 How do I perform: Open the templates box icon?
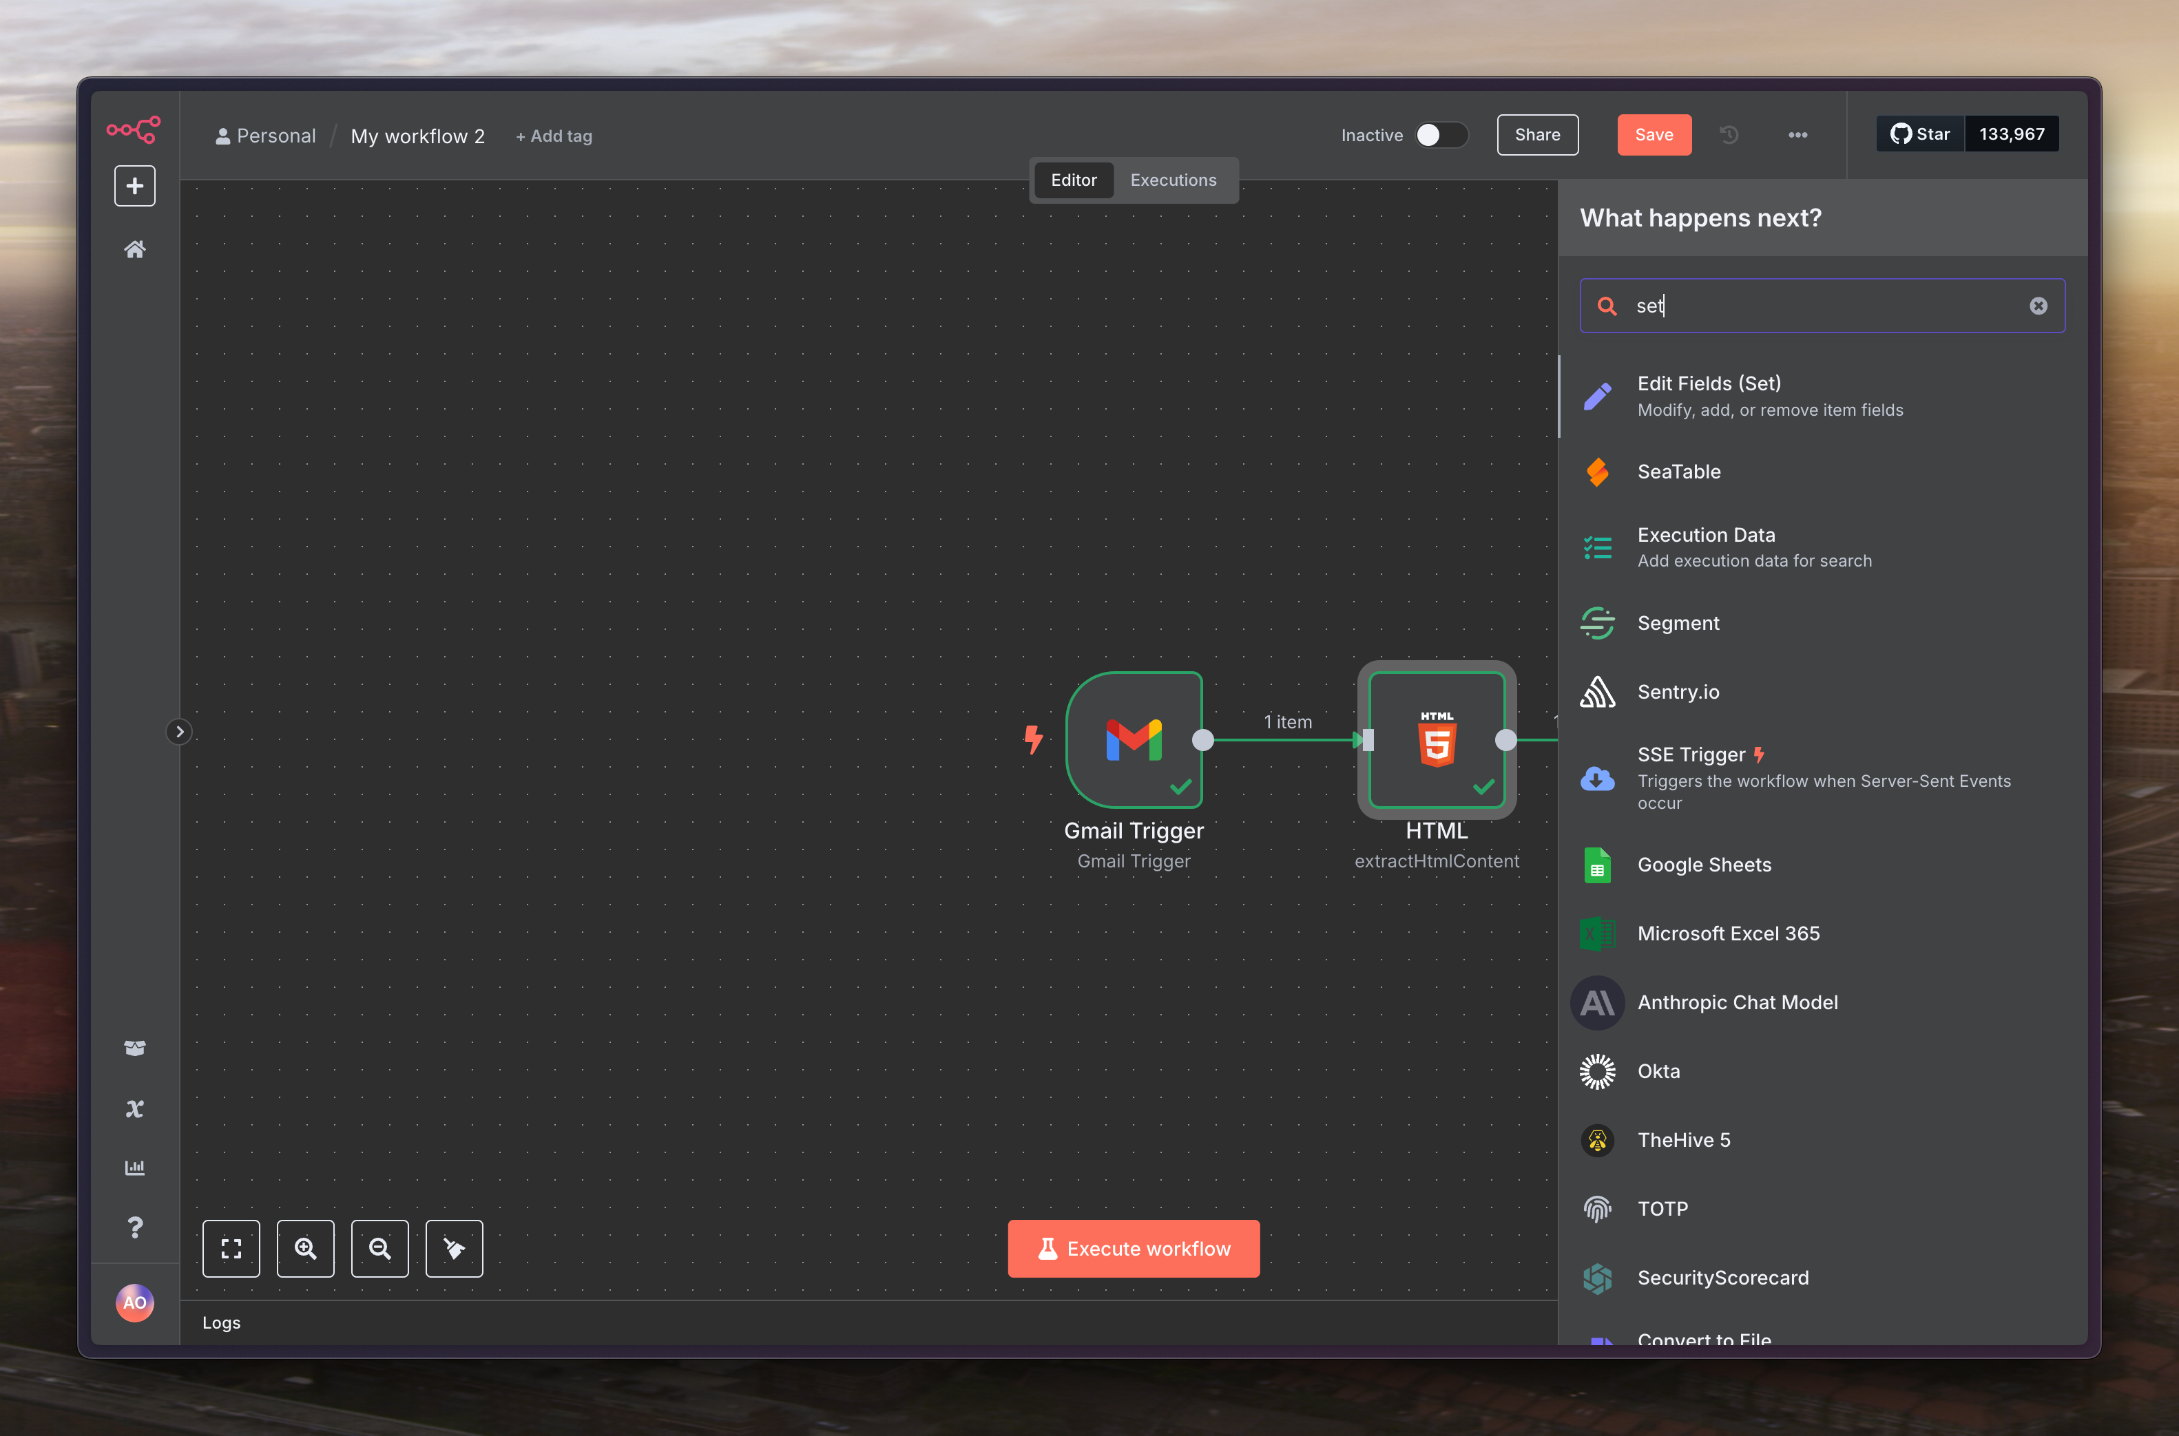135,1048
